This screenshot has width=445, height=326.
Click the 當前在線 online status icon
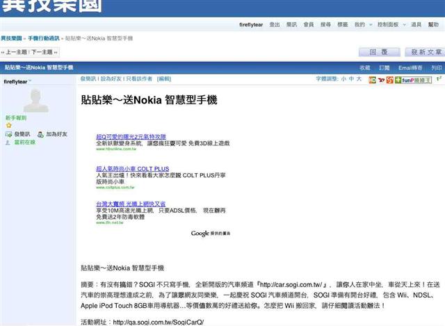pos(8,142)
